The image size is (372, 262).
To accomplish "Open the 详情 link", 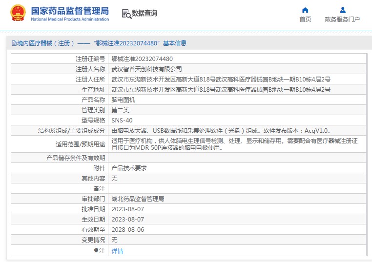I will pyautogui.click(x=118, y=251).
